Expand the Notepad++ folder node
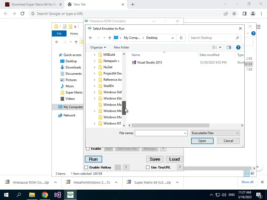This screenshot has height=200, width=267. pos(94,61)
